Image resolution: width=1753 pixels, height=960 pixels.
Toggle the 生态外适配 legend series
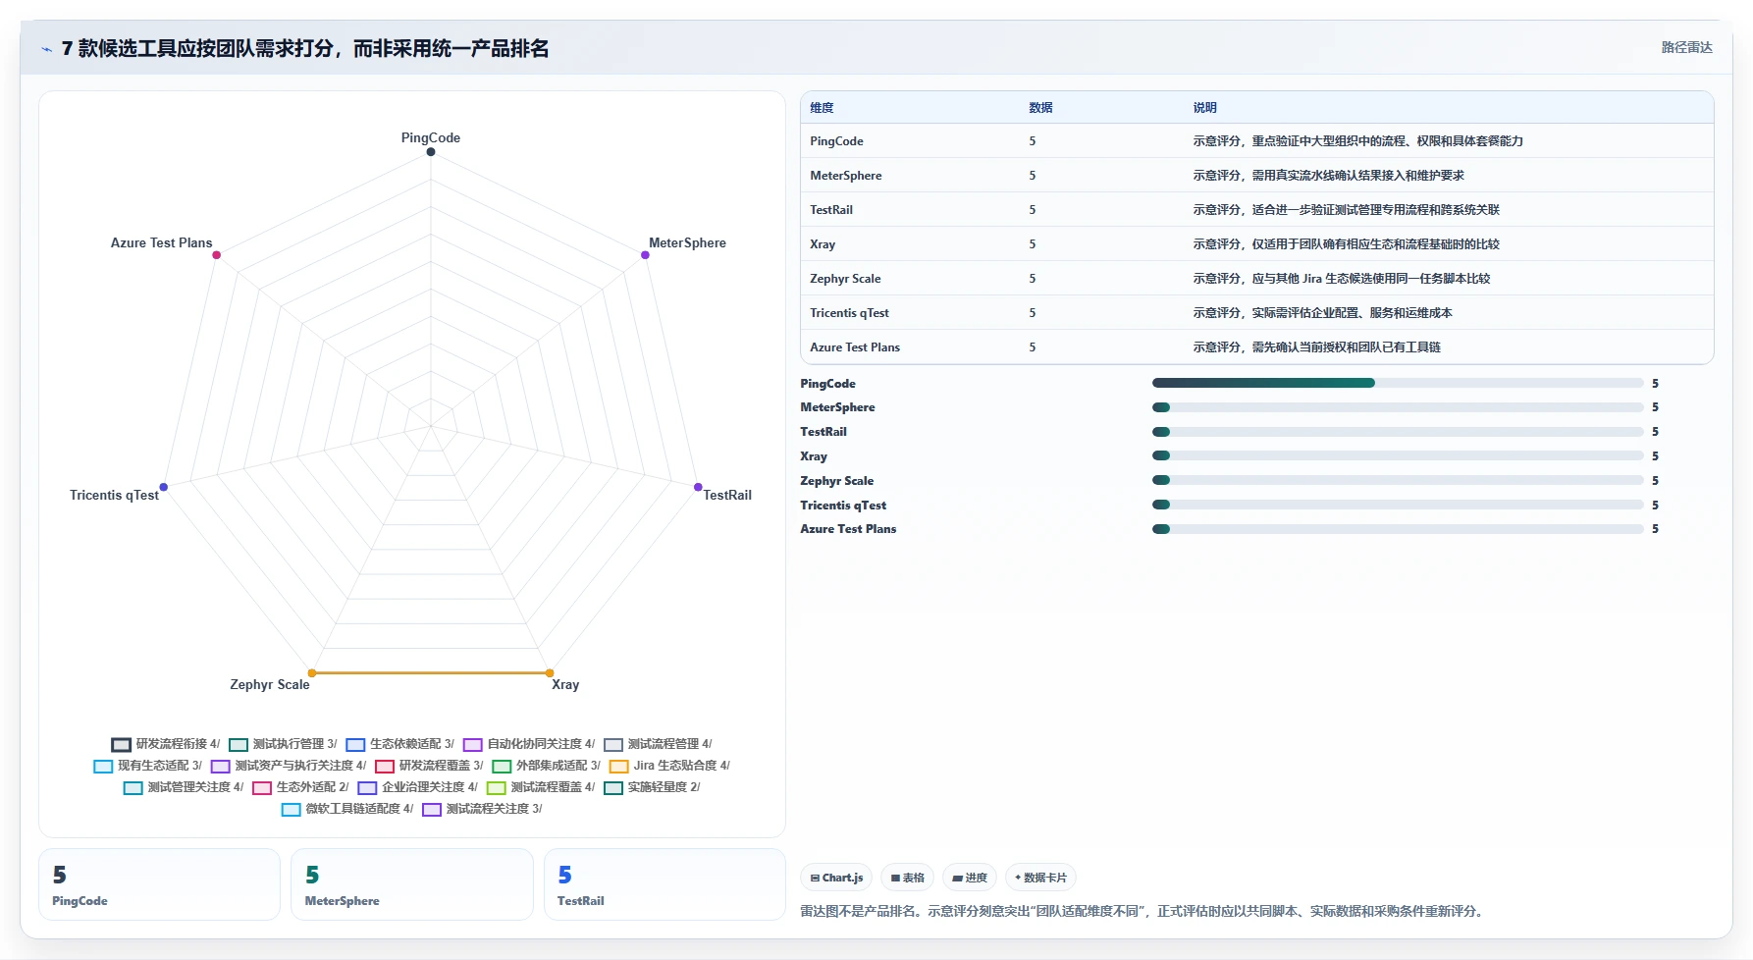click(x=300, y=787)
